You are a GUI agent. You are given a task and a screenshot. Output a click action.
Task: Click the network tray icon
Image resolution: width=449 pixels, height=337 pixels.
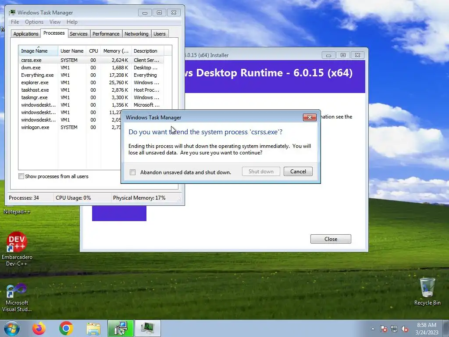394,329
